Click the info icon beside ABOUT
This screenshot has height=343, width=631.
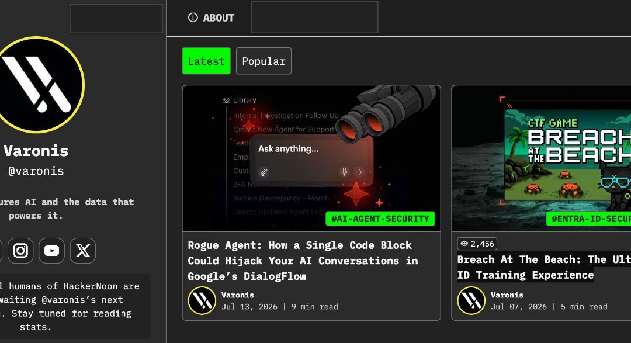193,18
